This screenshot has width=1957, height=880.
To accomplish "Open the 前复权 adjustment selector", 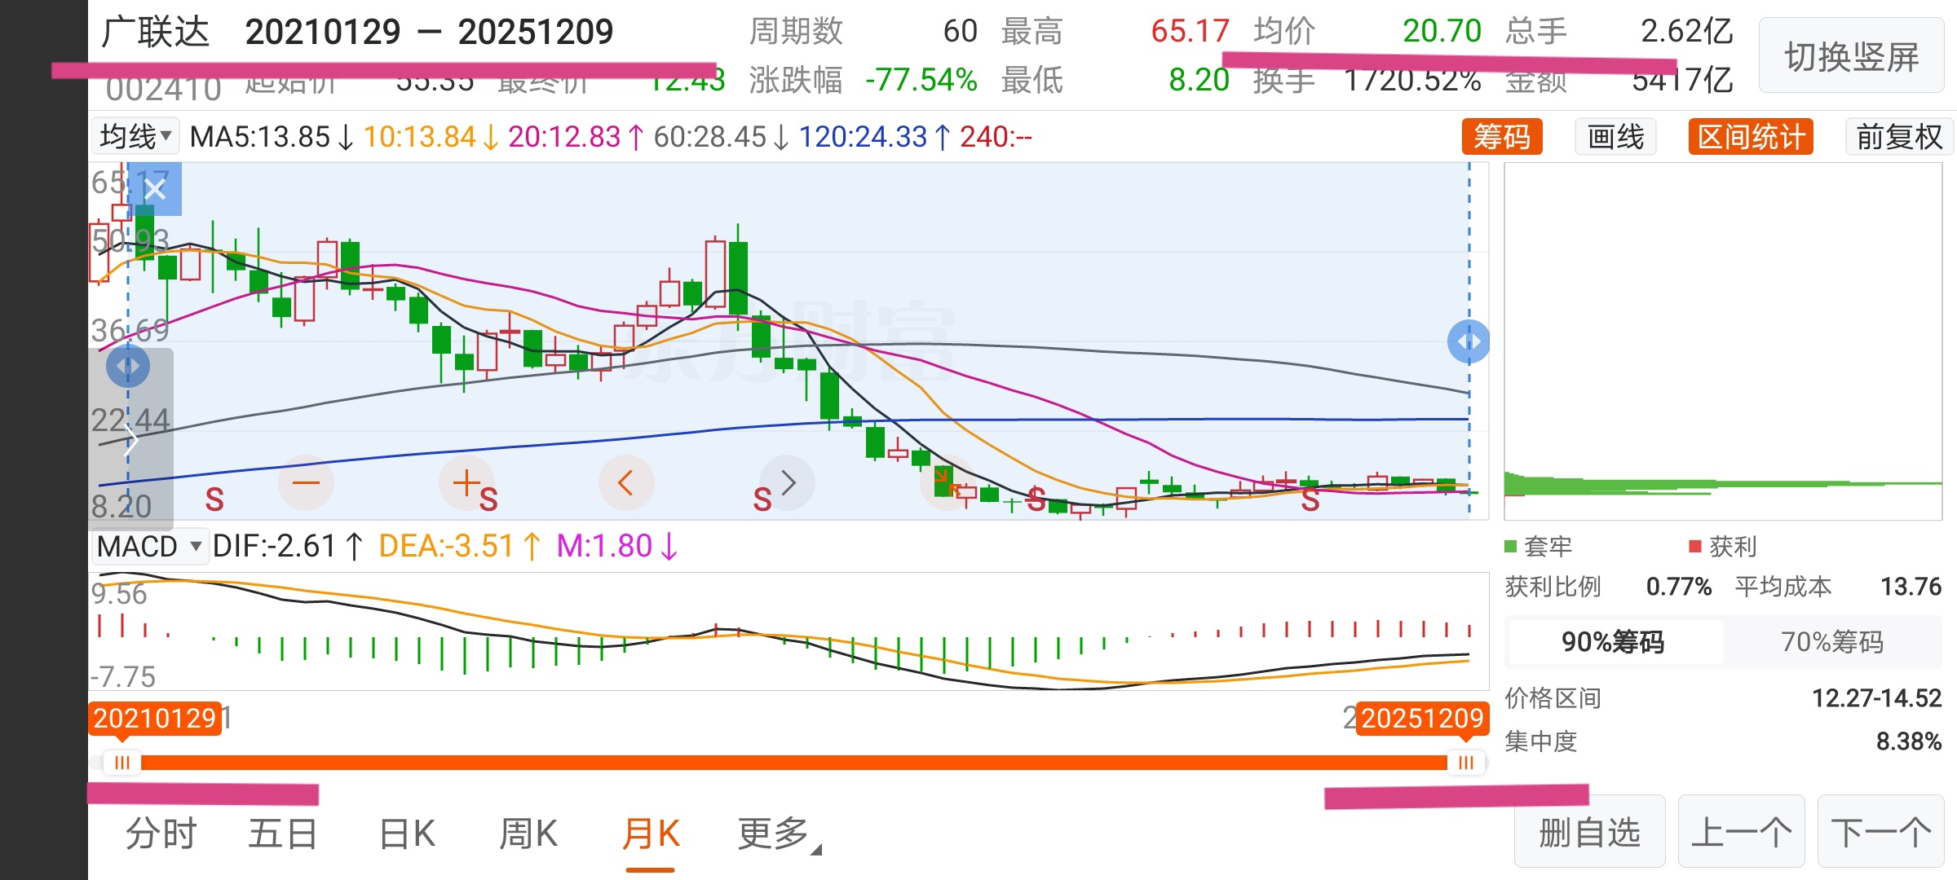I will click(x=1898, y=137).
